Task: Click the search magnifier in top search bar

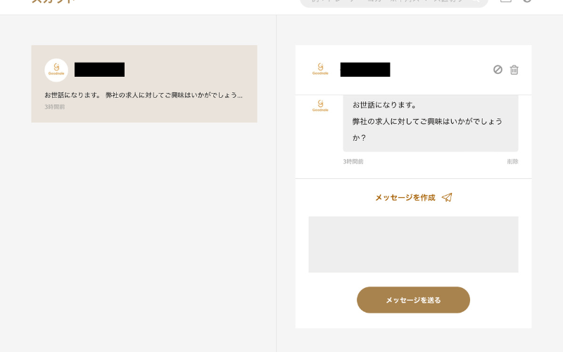Action: click(x=476, y=1)
